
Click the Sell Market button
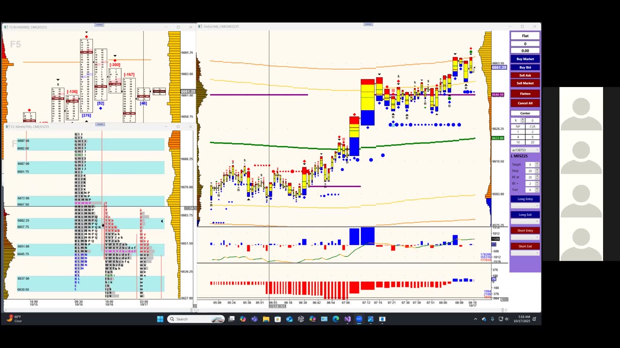pos(525,83)
